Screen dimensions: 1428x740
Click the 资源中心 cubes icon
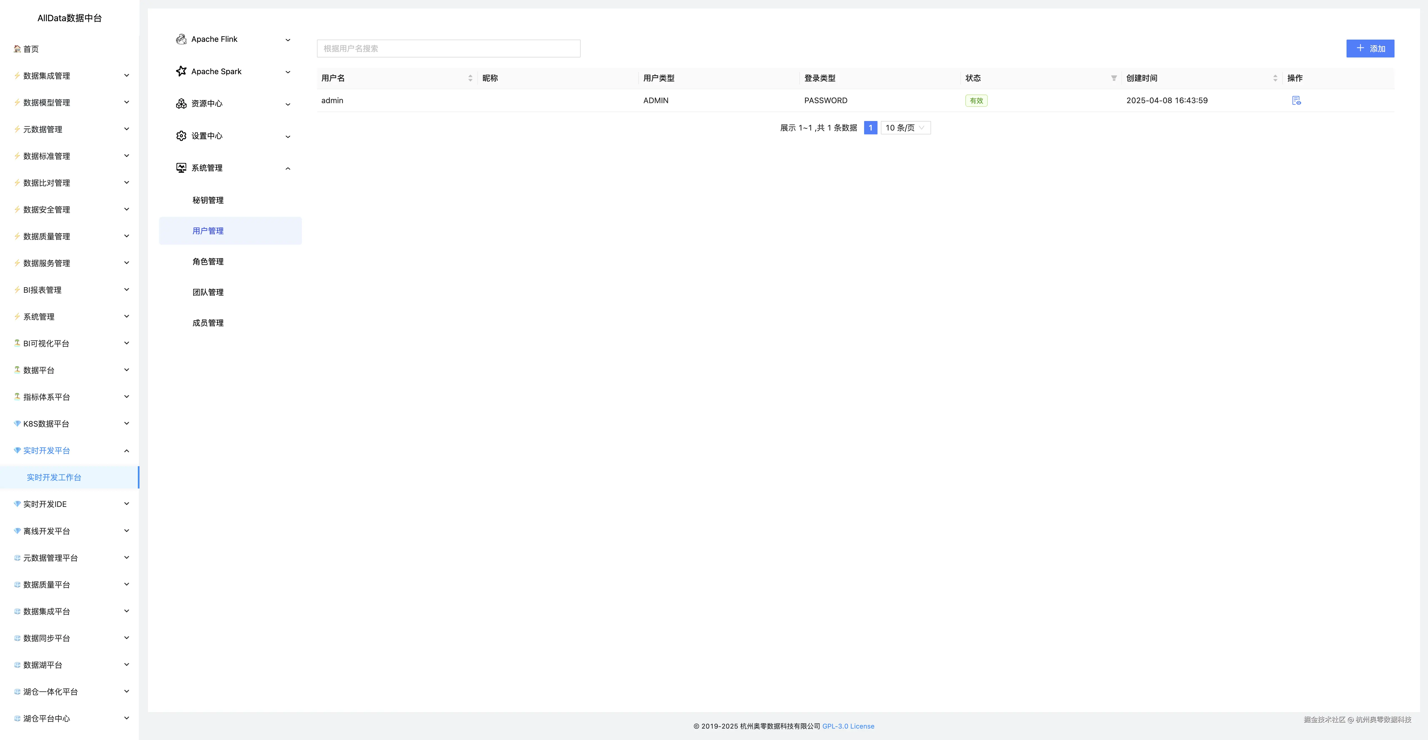(181, 103)
